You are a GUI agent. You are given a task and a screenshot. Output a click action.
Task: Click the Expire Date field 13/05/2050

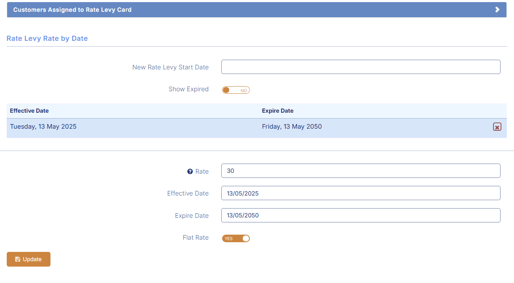[x=361, y=215]
